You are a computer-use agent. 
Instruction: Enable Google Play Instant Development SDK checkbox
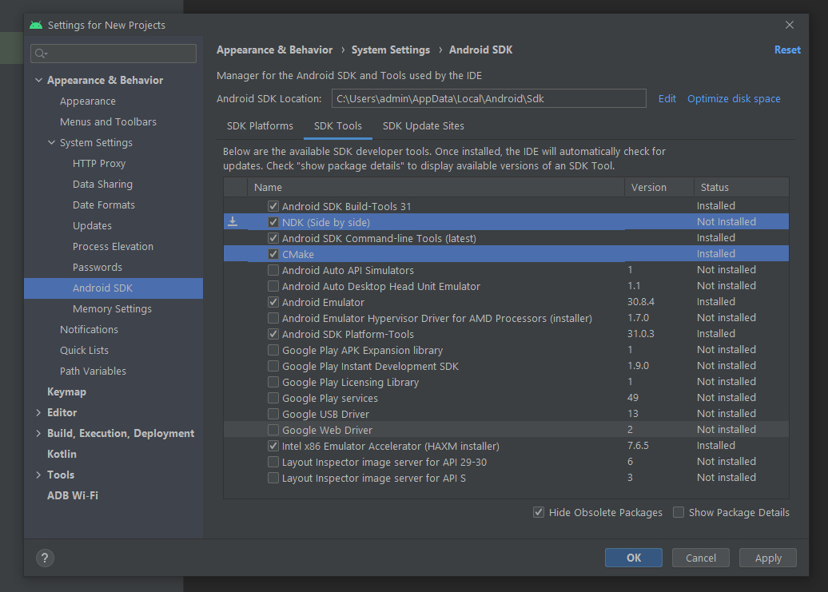273,366
